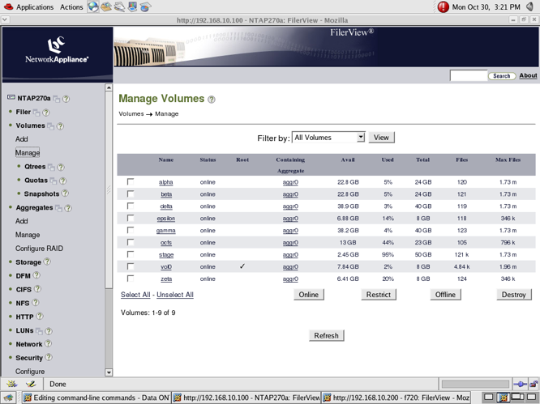540x404 pixels.
Task: Open help icon beside DFM
Action: [x=36, y=275]
